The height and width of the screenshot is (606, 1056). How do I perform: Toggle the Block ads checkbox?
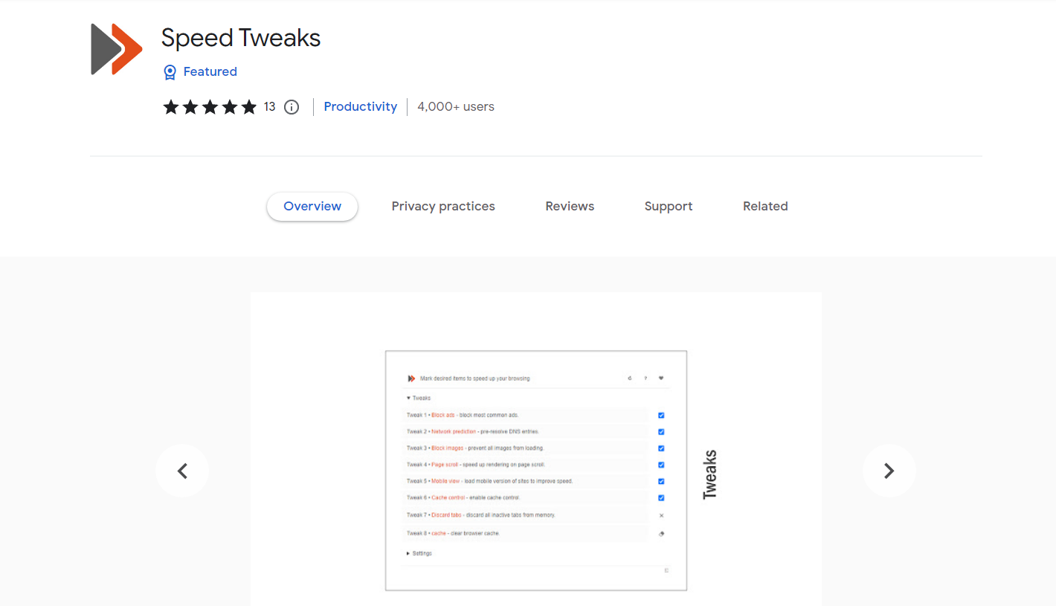[x=661, y=416]
